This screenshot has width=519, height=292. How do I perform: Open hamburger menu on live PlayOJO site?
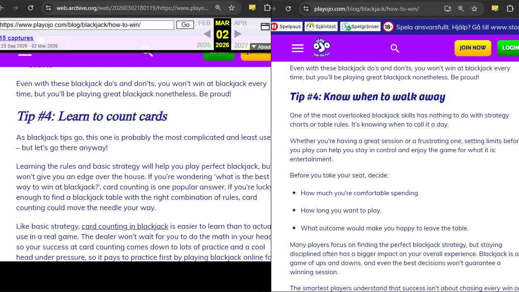(x=298, y=48)
